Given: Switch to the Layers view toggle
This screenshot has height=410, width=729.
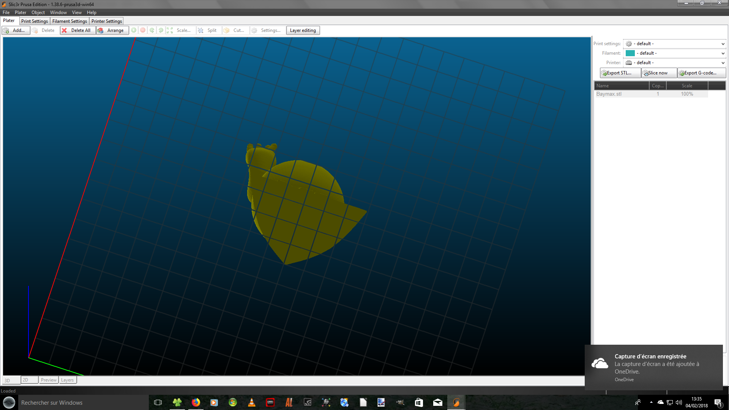Looking at the screenshot, I should [x=68, y=380].
